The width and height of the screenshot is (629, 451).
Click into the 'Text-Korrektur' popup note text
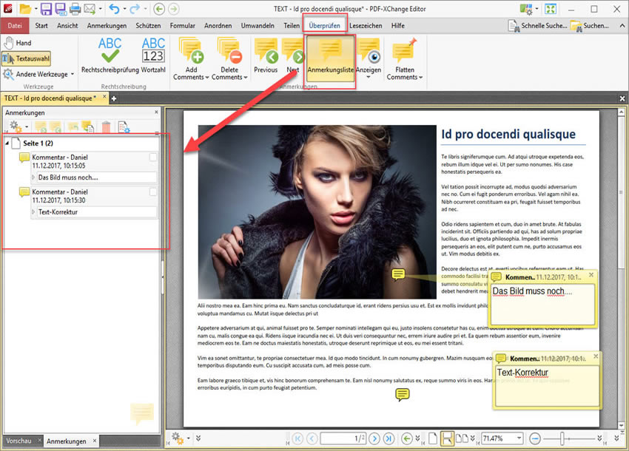[547, 385]
